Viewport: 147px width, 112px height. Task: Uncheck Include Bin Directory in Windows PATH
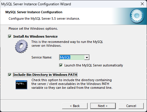pyautogui.click(x=10, y=75)
